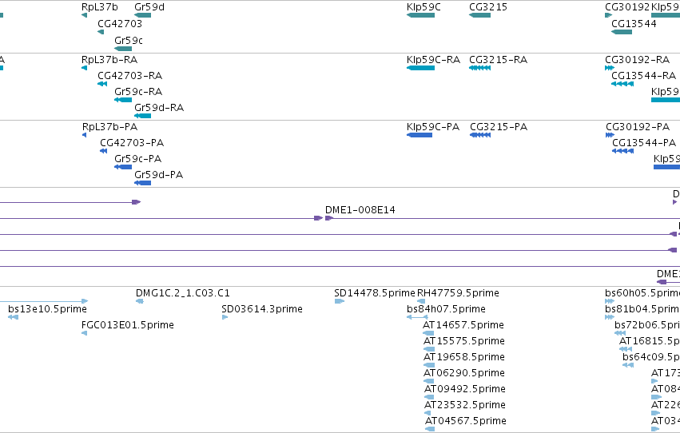Click the CG13544 gene feature

[622, 32]
